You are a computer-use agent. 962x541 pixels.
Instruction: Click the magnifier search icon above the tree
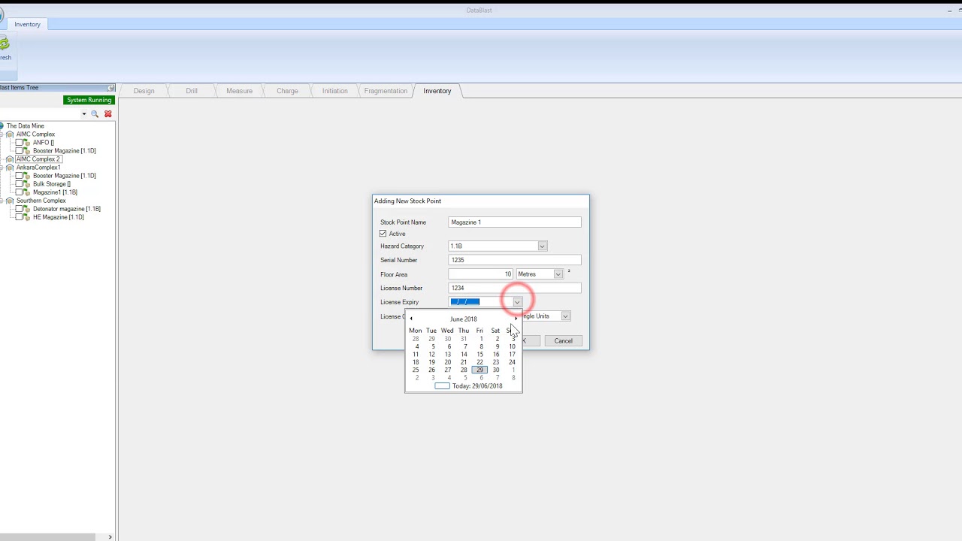pos(95,114)
